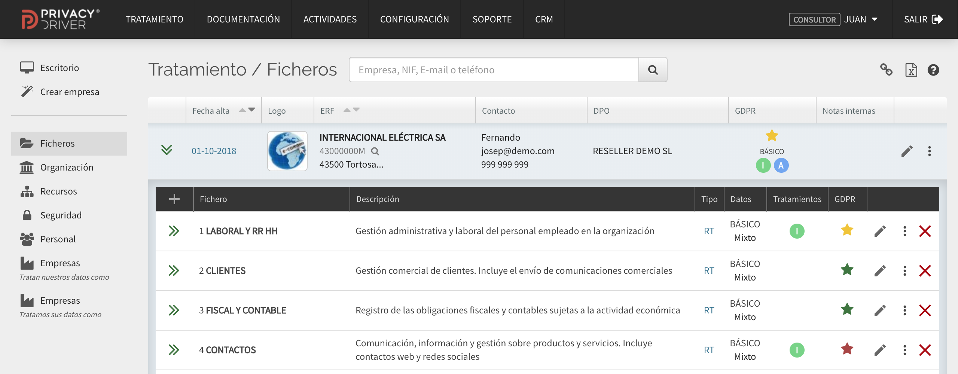
Task: Open three-dot menu for INTERNACIONAL ELÉCTRICA SA
Action: pos(930,151)
